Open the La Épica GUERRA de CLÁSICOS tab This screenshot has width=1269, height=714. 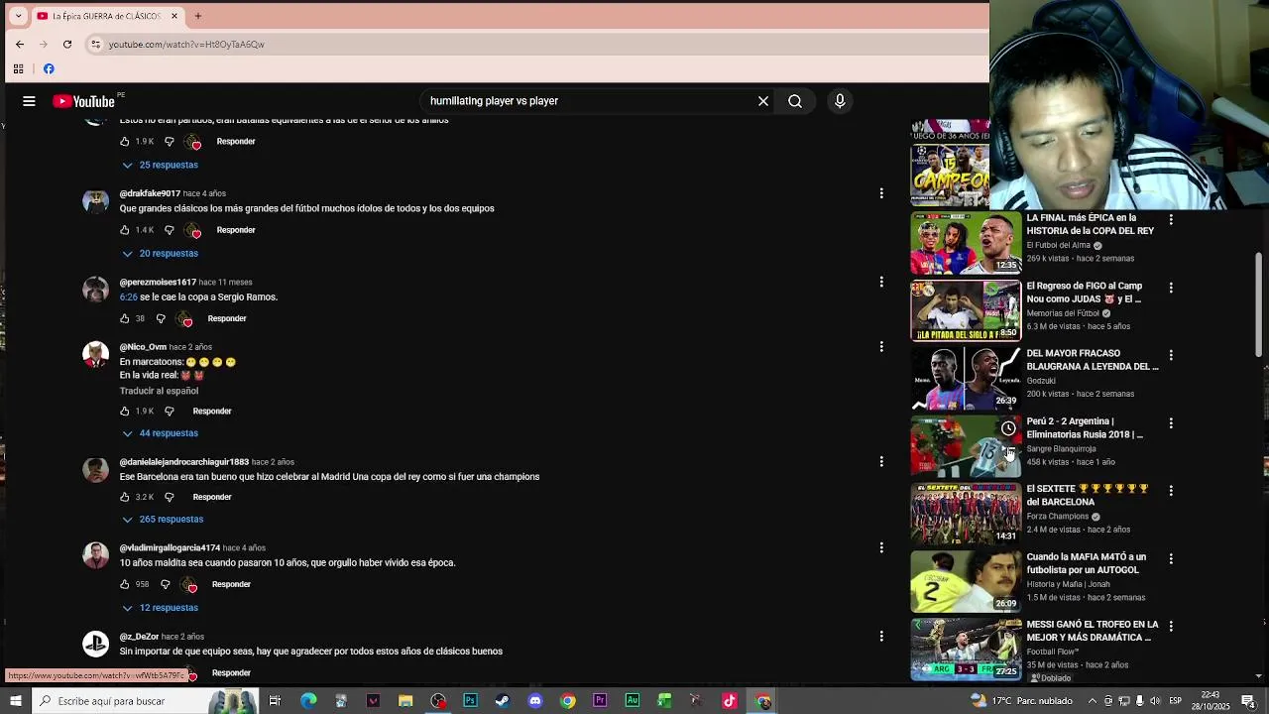pyautogui.click(x=107, y=16)
